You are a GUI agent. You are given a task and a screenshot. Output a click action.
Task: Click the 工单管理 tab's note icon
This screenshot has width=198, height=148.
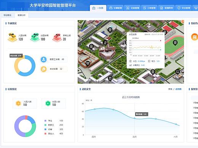pos(145,8)
